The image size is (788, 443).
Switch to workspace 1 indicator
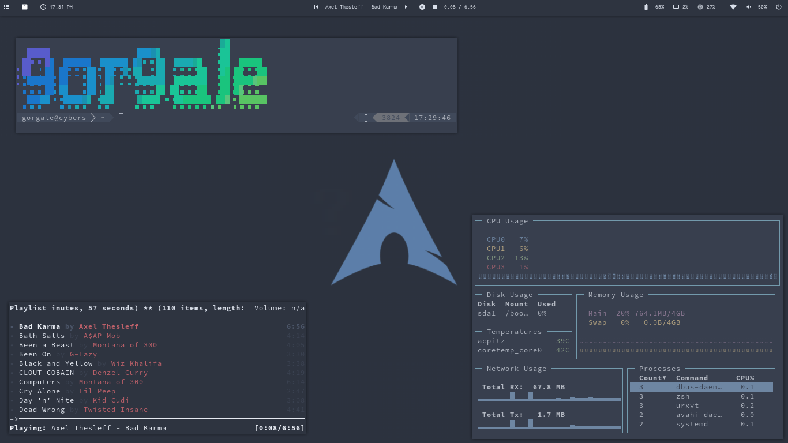[25, 7]
